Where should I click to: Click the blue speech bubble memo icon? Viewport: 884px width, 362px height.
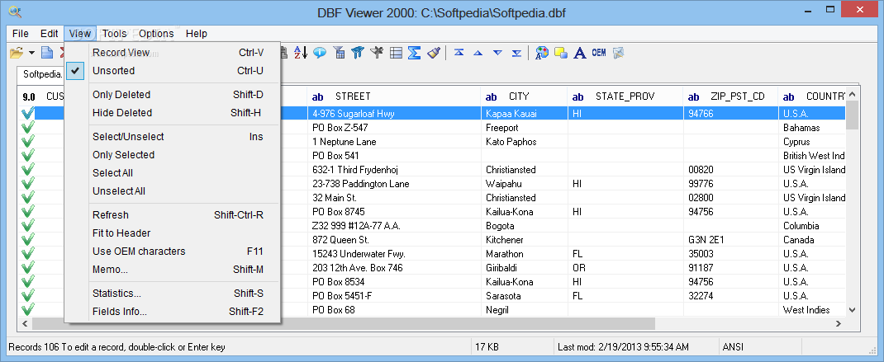click(x=320, y=53)
